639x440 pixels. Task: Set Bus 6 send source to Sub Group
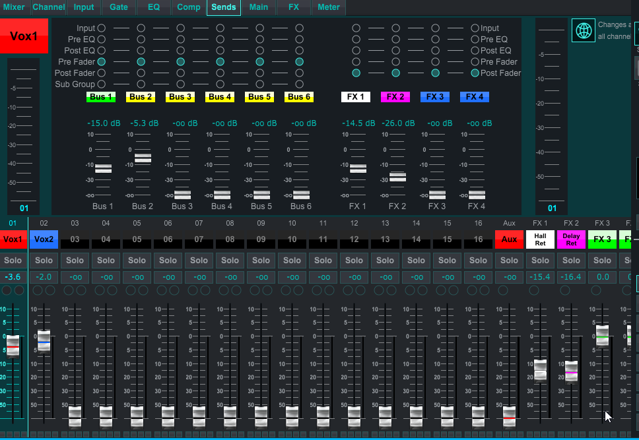[300, 84]
